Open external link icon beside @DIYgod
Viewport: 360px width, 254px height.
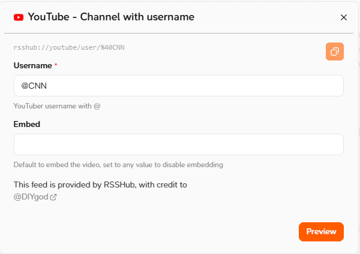[53, 197]
